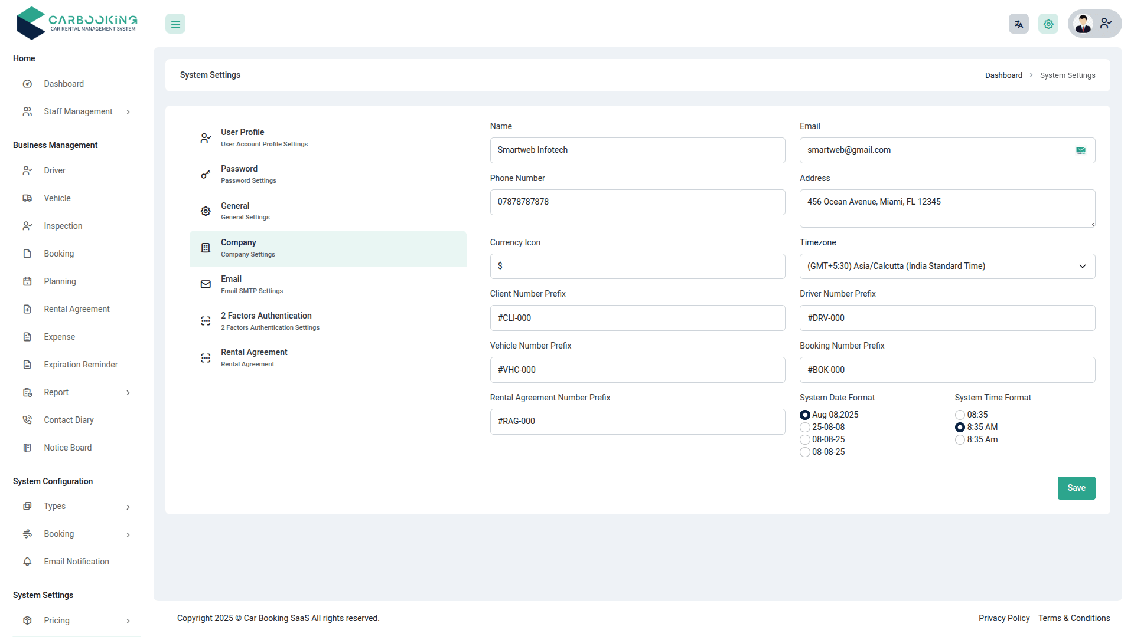The height and width of the screenshot is (637, 1134).
Task: Click the Contact Diary phone icon
Action: coord(27,420)
